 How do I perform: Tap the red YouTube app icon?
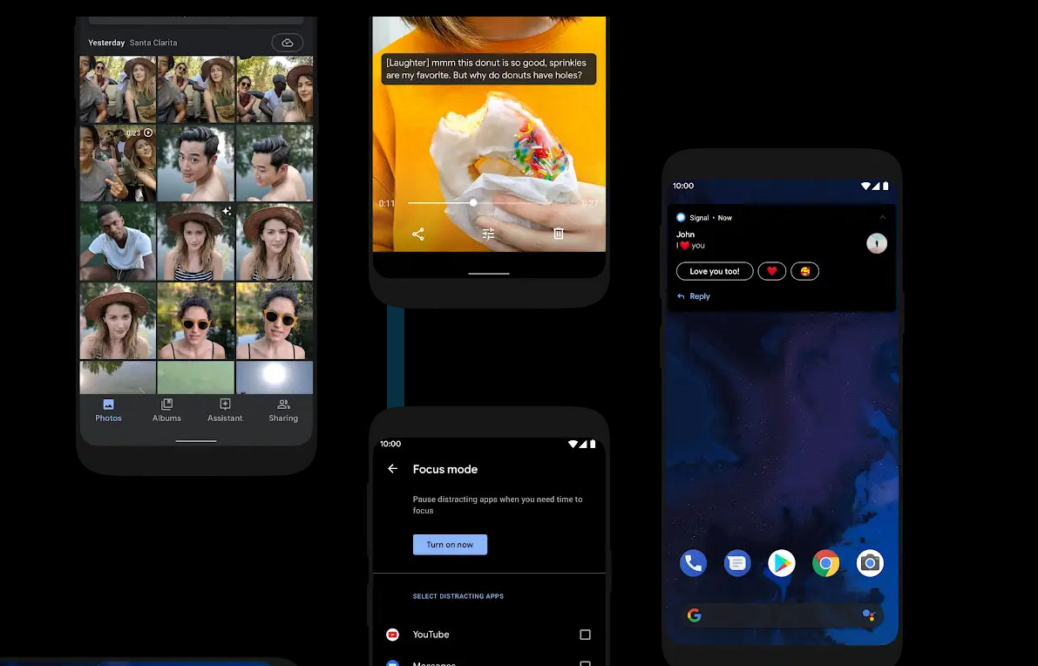392,635
